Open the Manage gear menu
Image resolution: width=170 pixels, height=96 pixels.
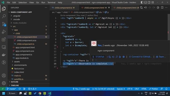[4, 83]
